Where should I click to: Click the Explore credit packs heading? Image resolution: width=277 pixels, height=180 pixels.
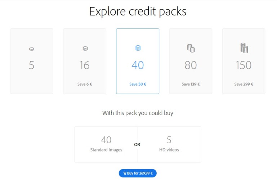point(138,12)
